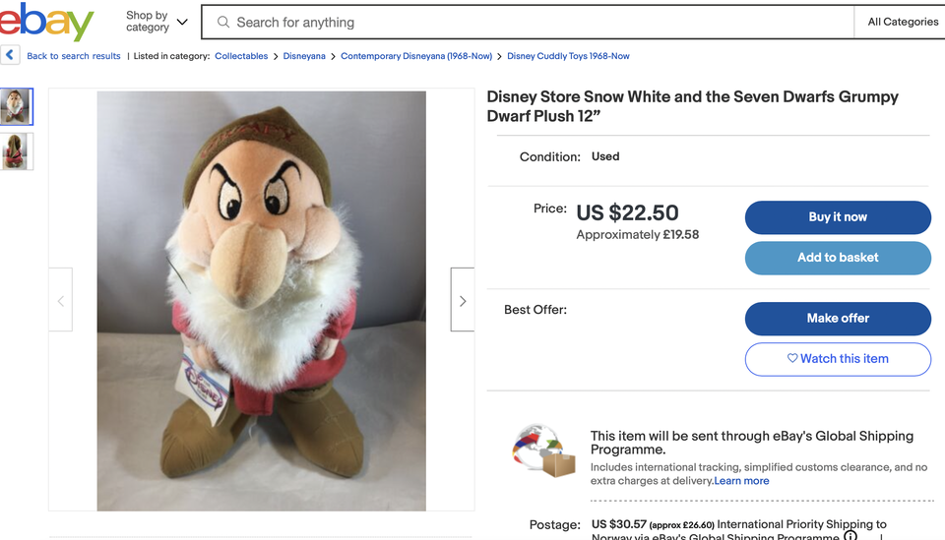Toggle Watch this item

coord(838,359)
